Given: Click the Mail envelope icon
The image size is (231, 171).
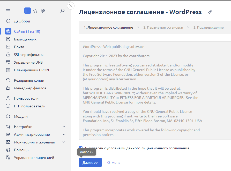Looking at the screenshot, I should [8, 47].
